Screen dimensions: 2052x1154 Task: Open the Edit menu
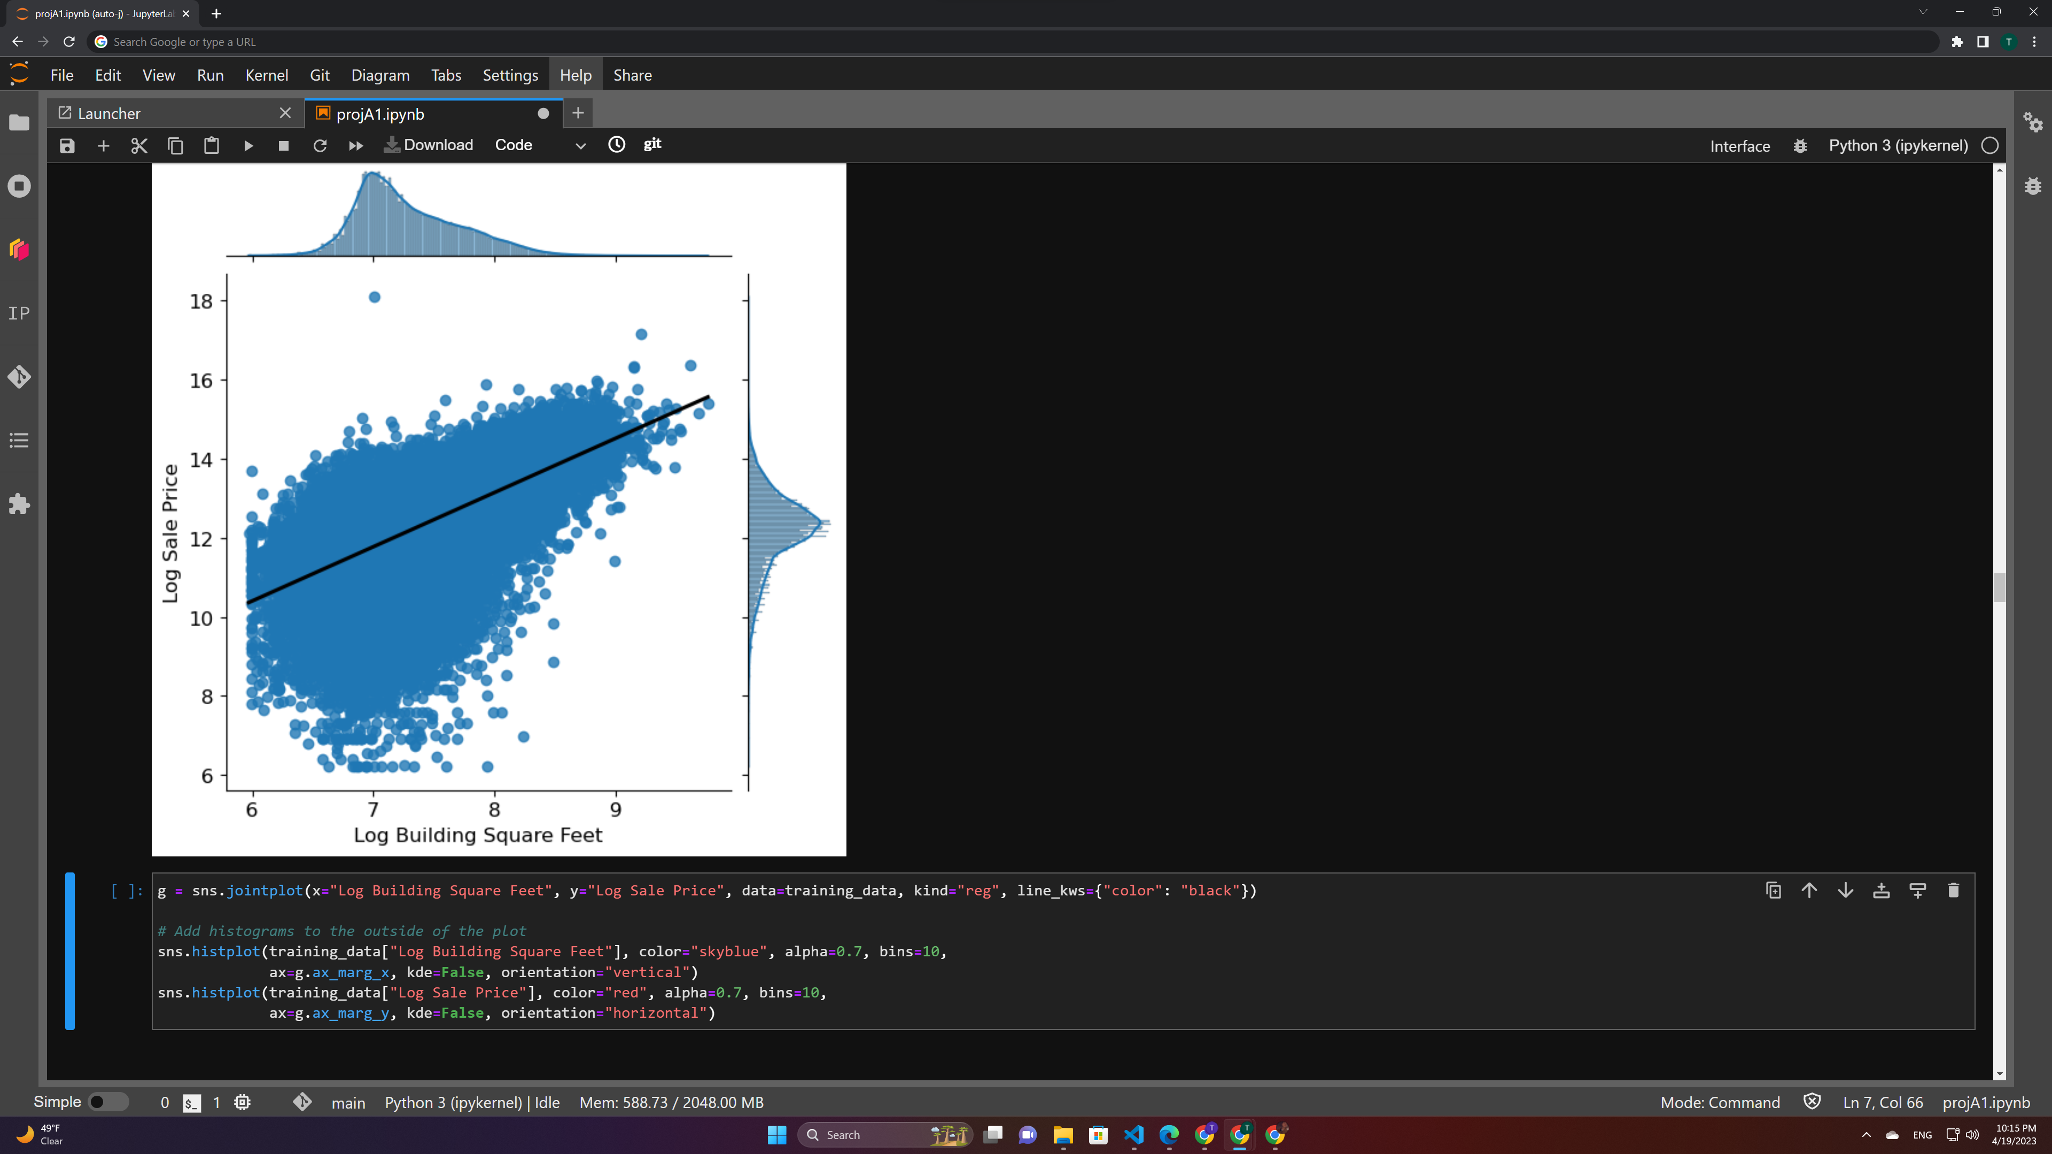point(107,75)
